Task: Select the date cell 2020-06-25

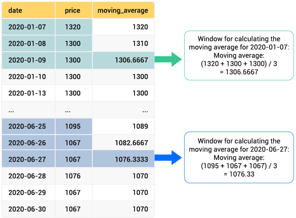Action: (x=28, y=126)
